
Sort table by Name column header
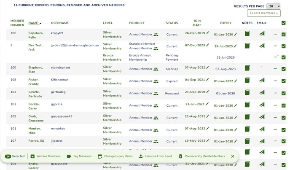point(35,23)
